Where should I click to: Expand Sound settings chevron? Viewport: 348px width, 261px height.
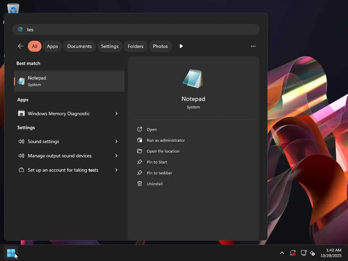116,141
